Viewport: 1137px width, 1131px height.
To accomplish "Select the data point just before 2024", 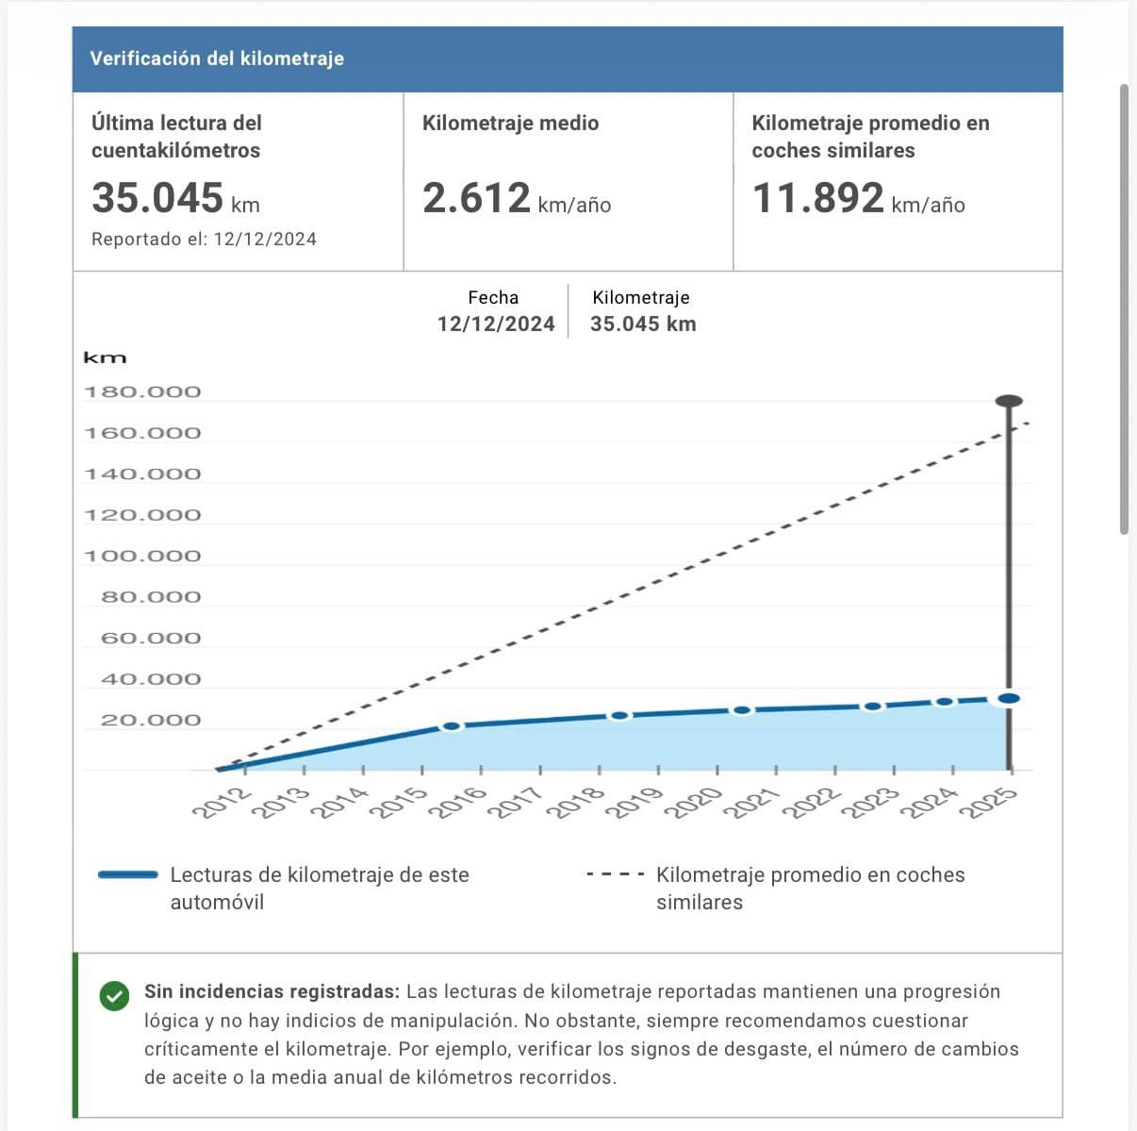I will click(944, 702).
